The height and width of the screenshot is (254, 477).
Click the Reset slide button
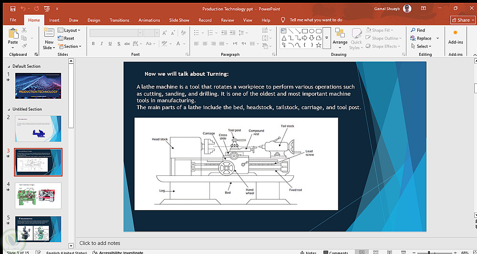coord(66,38)
